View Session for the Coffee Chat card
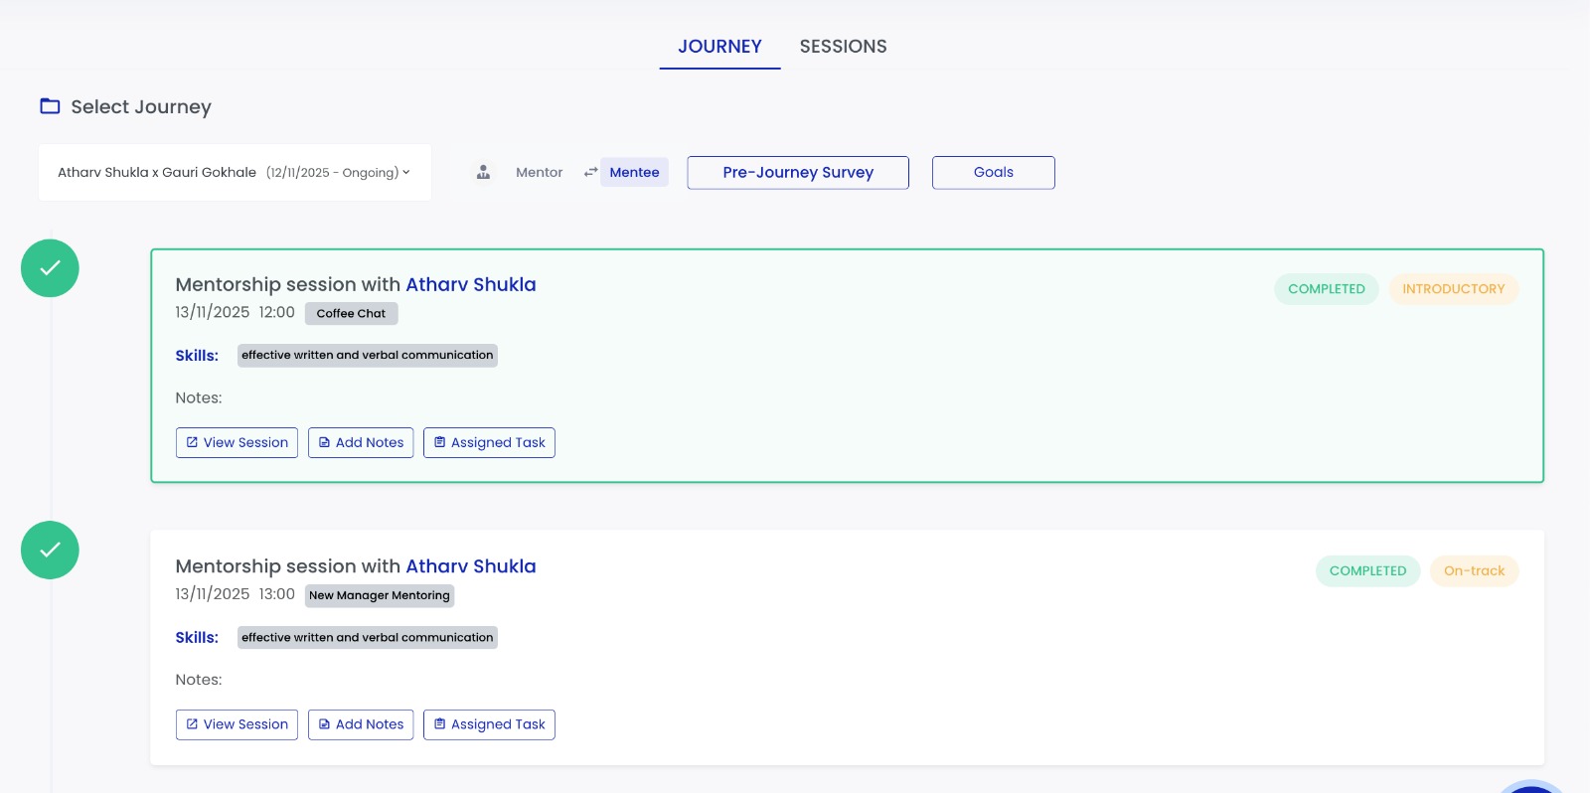The image size is (1590, 793). point(237,442)
